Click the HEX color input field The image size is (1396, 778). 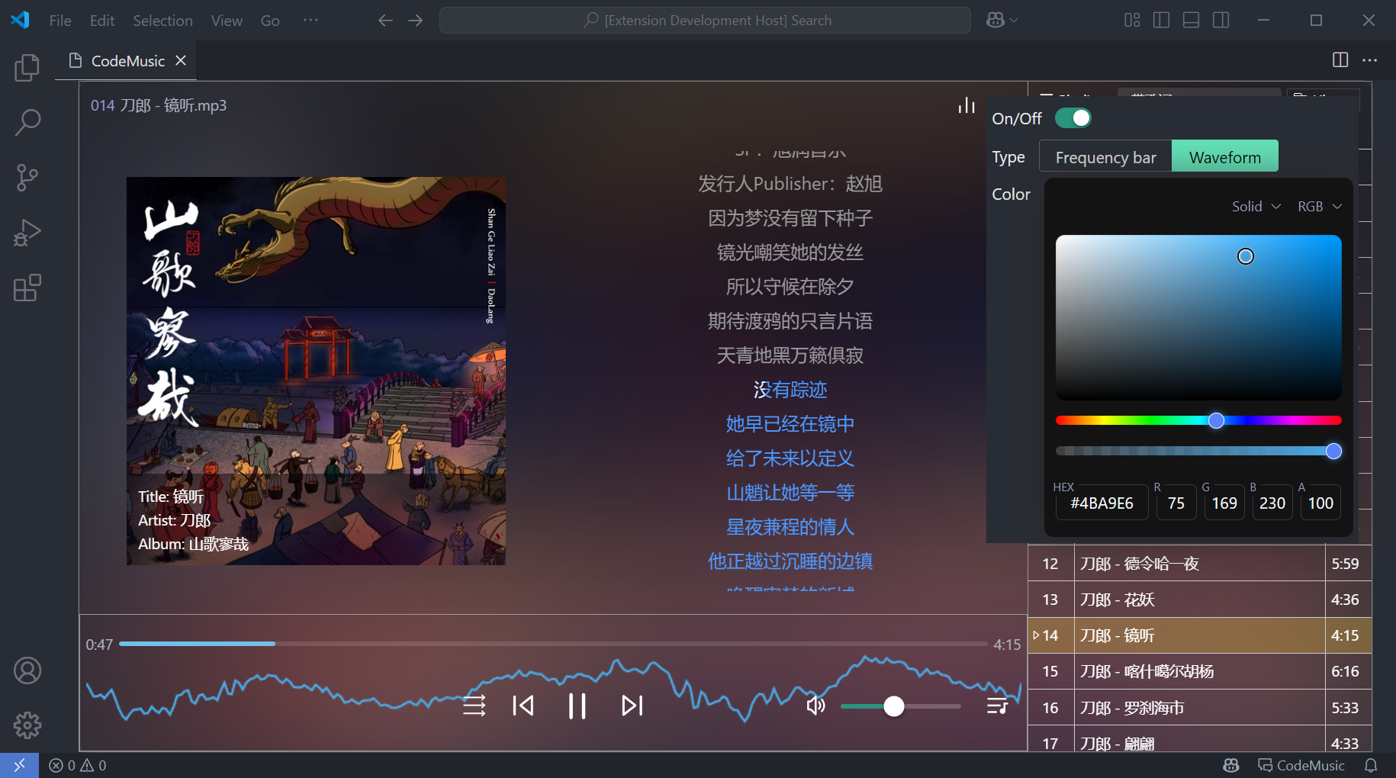click(1102, 503)
